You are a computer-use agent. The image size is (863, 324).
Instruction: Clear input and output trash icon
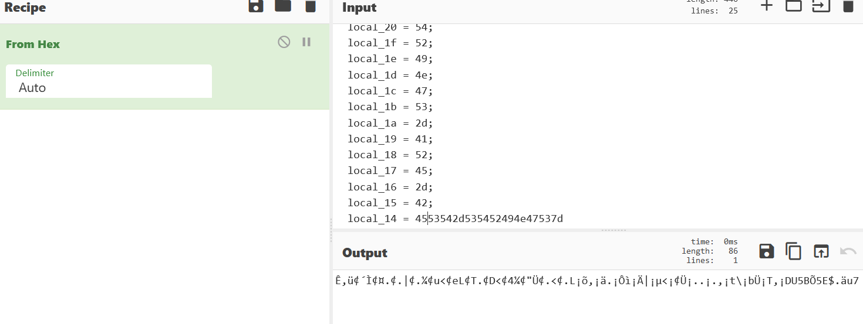[848, 6]
